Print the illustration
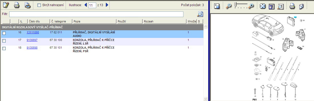The image size is (314, 101). [292, 6]
